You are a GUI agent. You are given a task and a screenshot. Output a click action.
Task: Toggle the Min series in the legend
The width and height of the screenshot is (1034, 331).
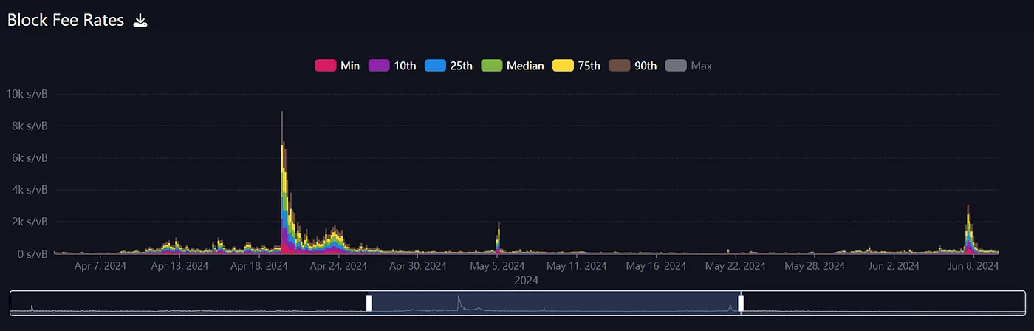click(338, 66)
